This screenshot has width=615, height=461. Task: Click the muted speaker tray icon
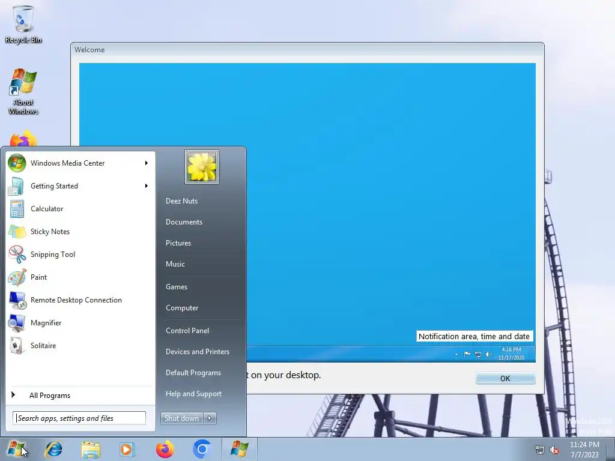click(554, 450)
